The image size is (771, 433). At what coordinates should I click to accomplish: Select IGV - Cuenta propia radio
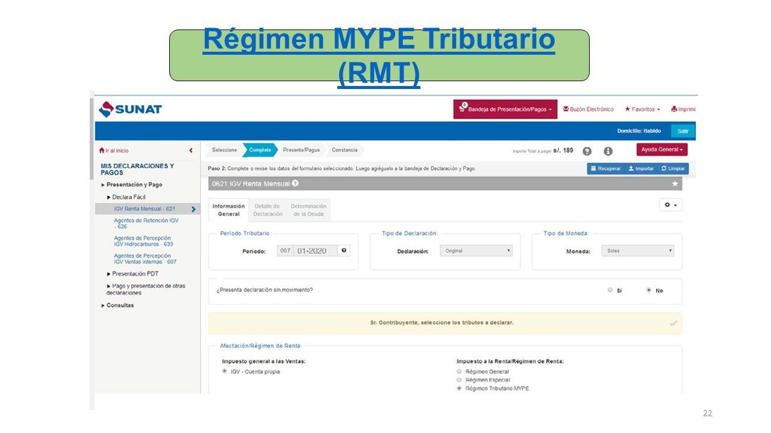[x=225, y=372]
